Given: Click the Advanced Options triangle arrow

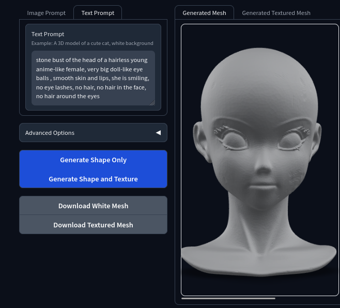Looking at the screenshot, I should [158, 133].
